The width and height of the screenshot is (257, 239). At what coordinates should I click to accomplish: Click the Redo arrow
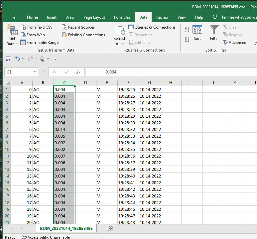coord(31,59)
